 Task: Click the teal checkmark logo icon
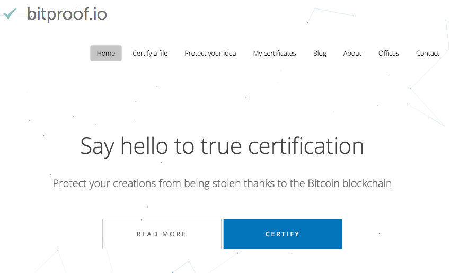point(10,14)
